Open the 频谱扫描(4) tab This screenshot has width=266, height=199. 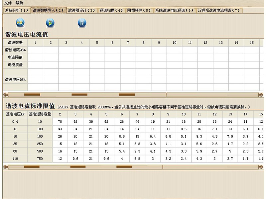tap(111, 10)
